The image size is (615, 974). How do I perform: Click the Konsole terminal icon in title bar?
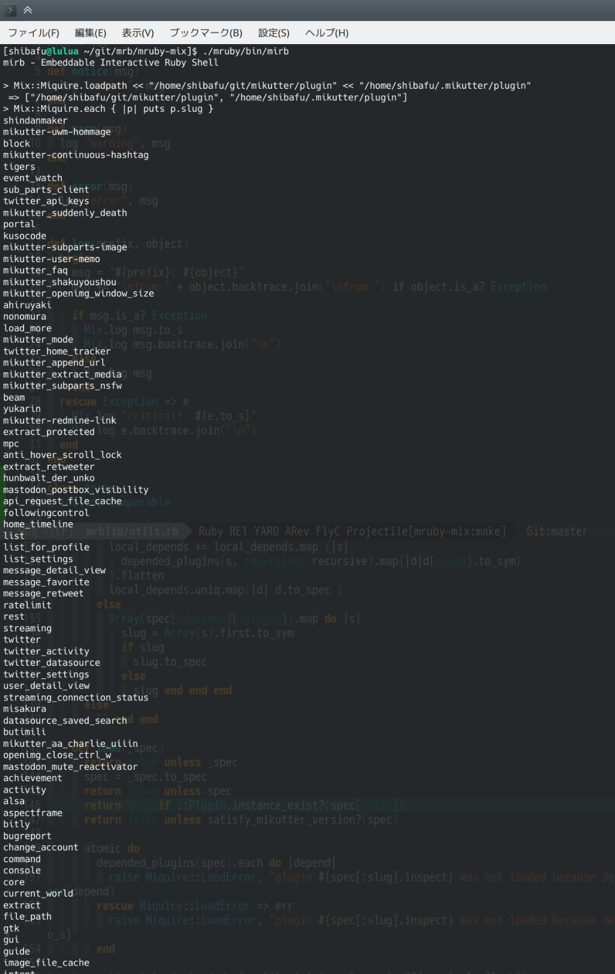10,10
